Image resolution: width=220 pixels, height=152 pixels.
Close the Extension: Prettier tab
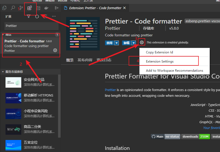(x=124, y=8)
